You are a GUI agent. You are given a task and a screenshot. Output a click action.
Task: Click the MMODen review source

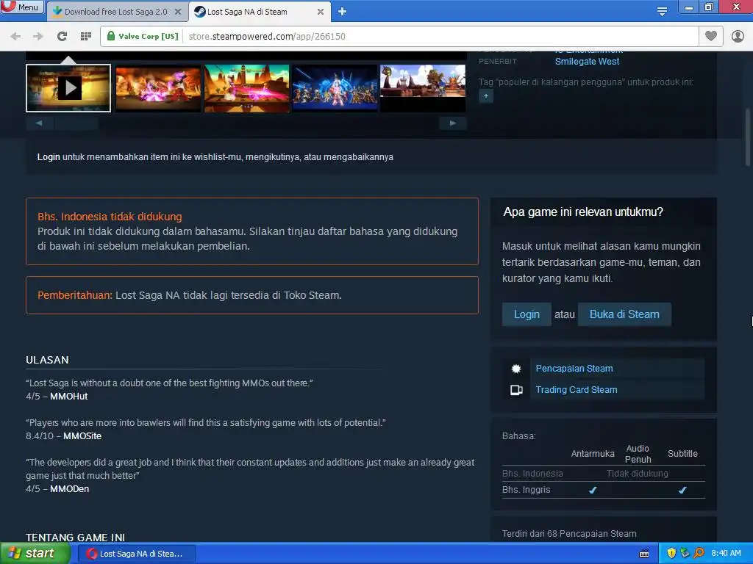[69, 488]
